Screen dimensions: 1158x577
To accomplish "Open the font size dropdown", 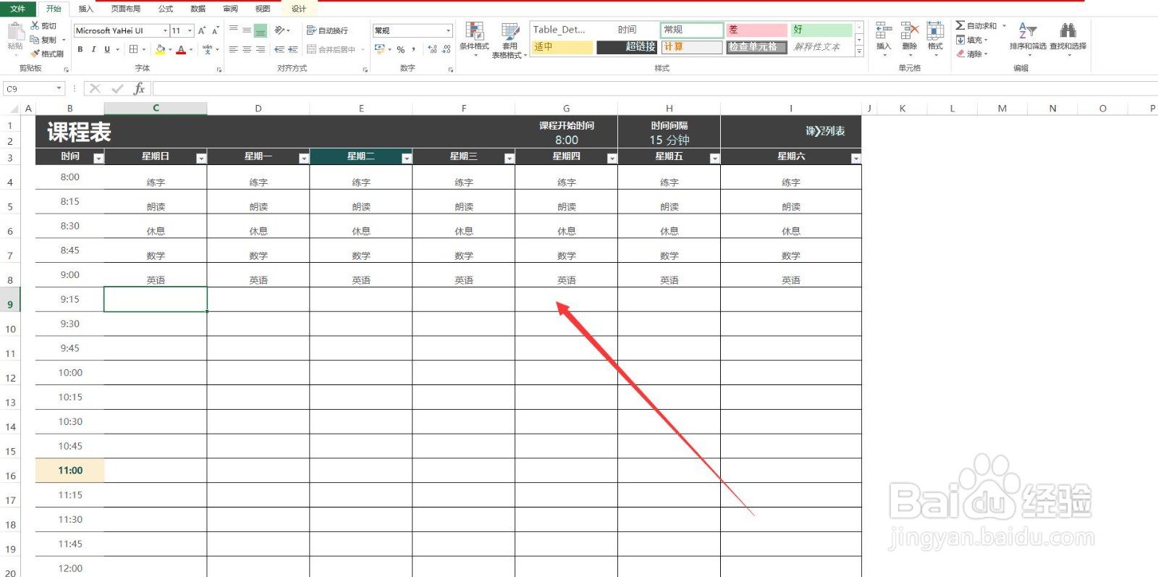I will [x=190, y=30].
